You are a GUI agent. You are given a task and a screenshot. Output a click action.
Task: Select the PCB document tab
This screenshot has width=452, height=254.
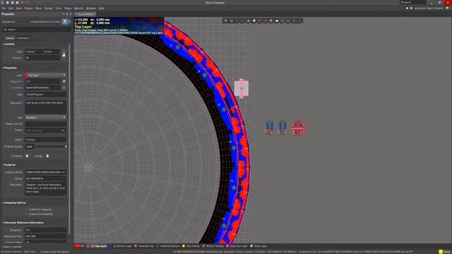pos(85,14)
